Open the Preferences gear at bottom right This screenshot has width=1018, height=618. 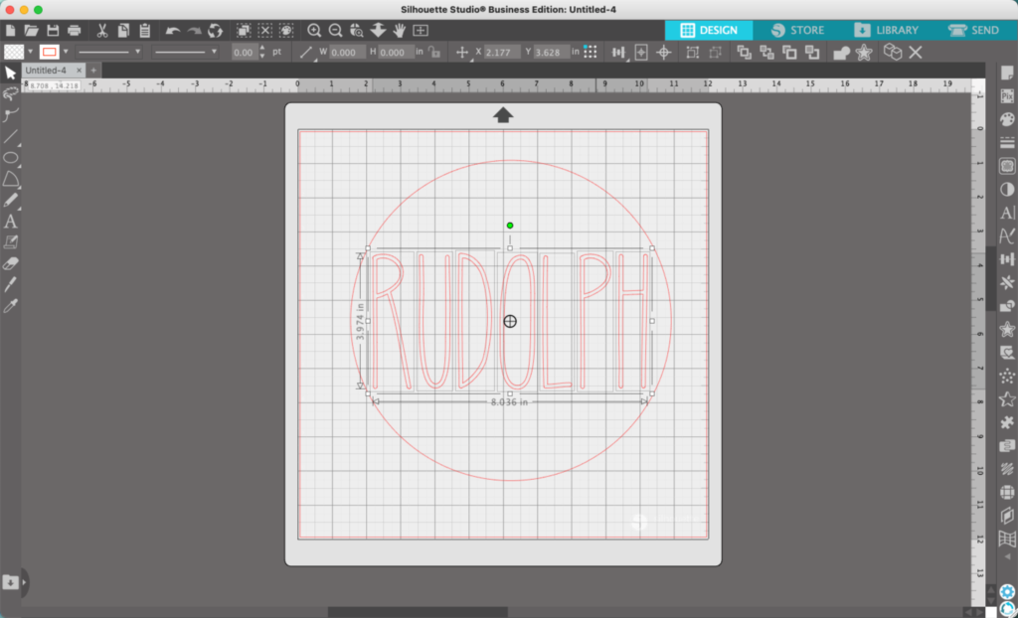click(x=1007, y=591)
